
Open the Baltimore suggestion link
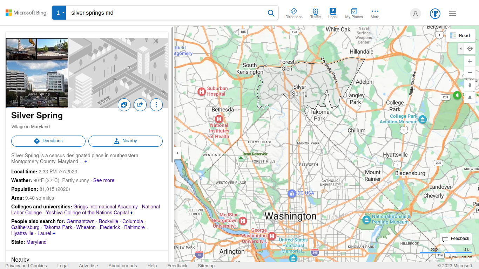pos(135,227)
